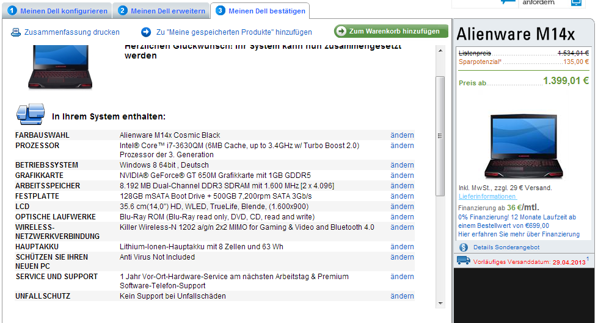
Task: Click ändern for LCD row
Action: tap(402, 206)
